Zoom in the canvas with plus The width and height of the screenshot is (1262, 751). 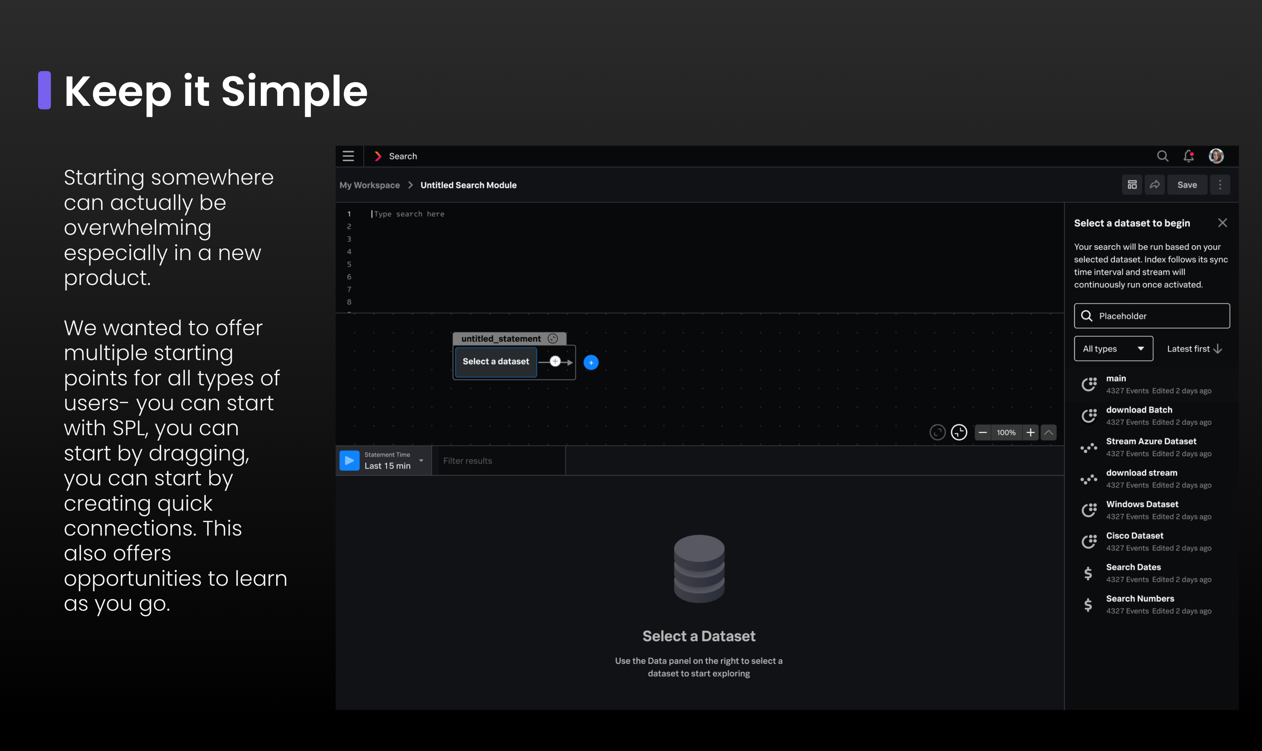coord(1030,433)
